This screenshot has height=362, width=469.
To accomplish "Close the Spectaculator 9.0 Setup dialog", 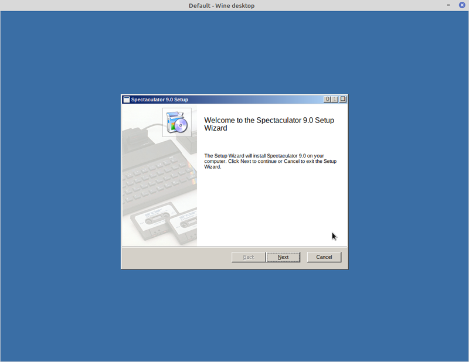I will pos(343,100).
